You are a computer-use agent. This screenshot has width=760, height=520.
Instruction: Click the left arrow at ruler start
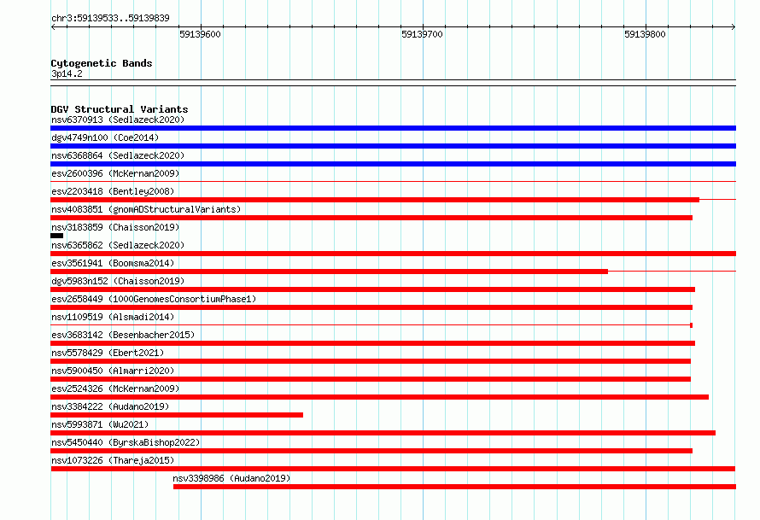[53, 26]
